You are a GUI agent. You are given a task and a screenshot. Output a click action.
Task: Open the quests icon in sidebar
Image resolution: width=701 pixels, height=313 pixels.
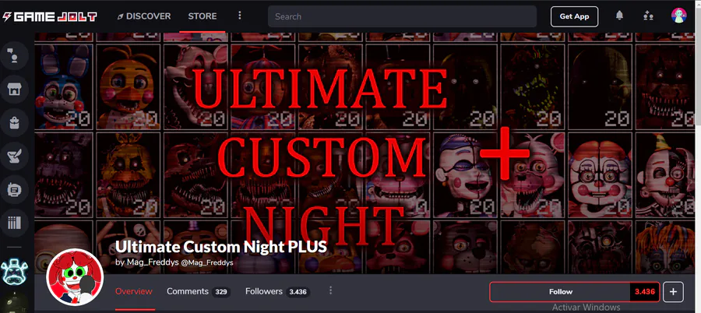(x=14, y=156)
